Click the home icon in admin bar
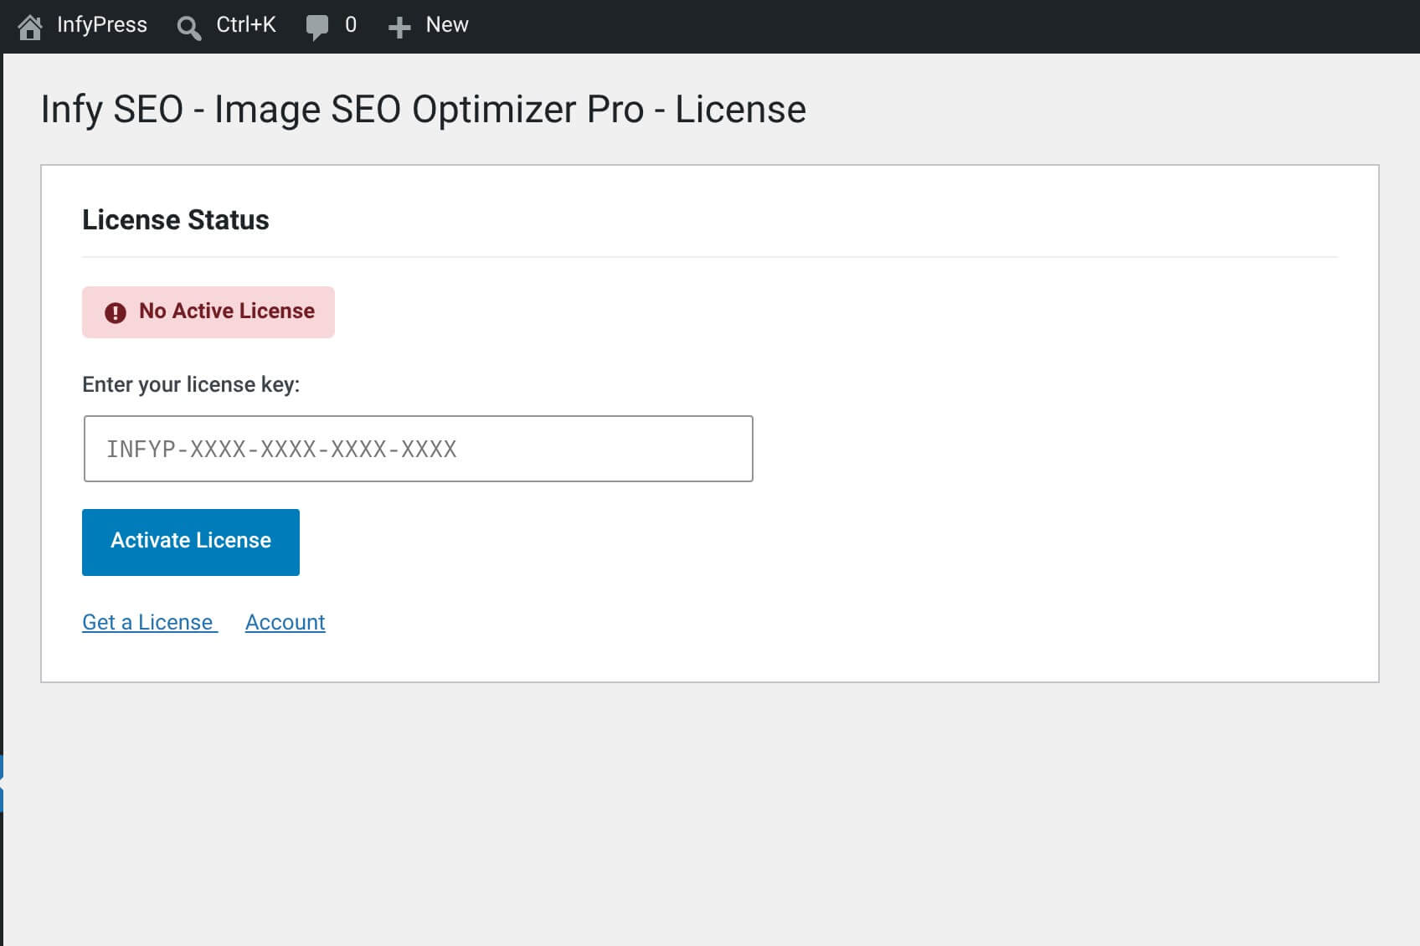Image resolution: width=1420 pixels, height=946 pixels. [30, 27]
